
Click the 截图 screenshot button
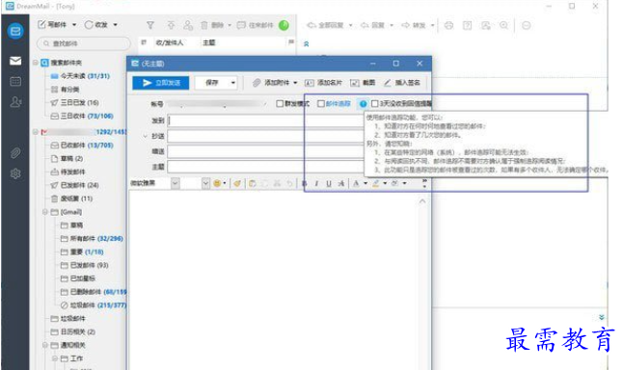(363, 83)
